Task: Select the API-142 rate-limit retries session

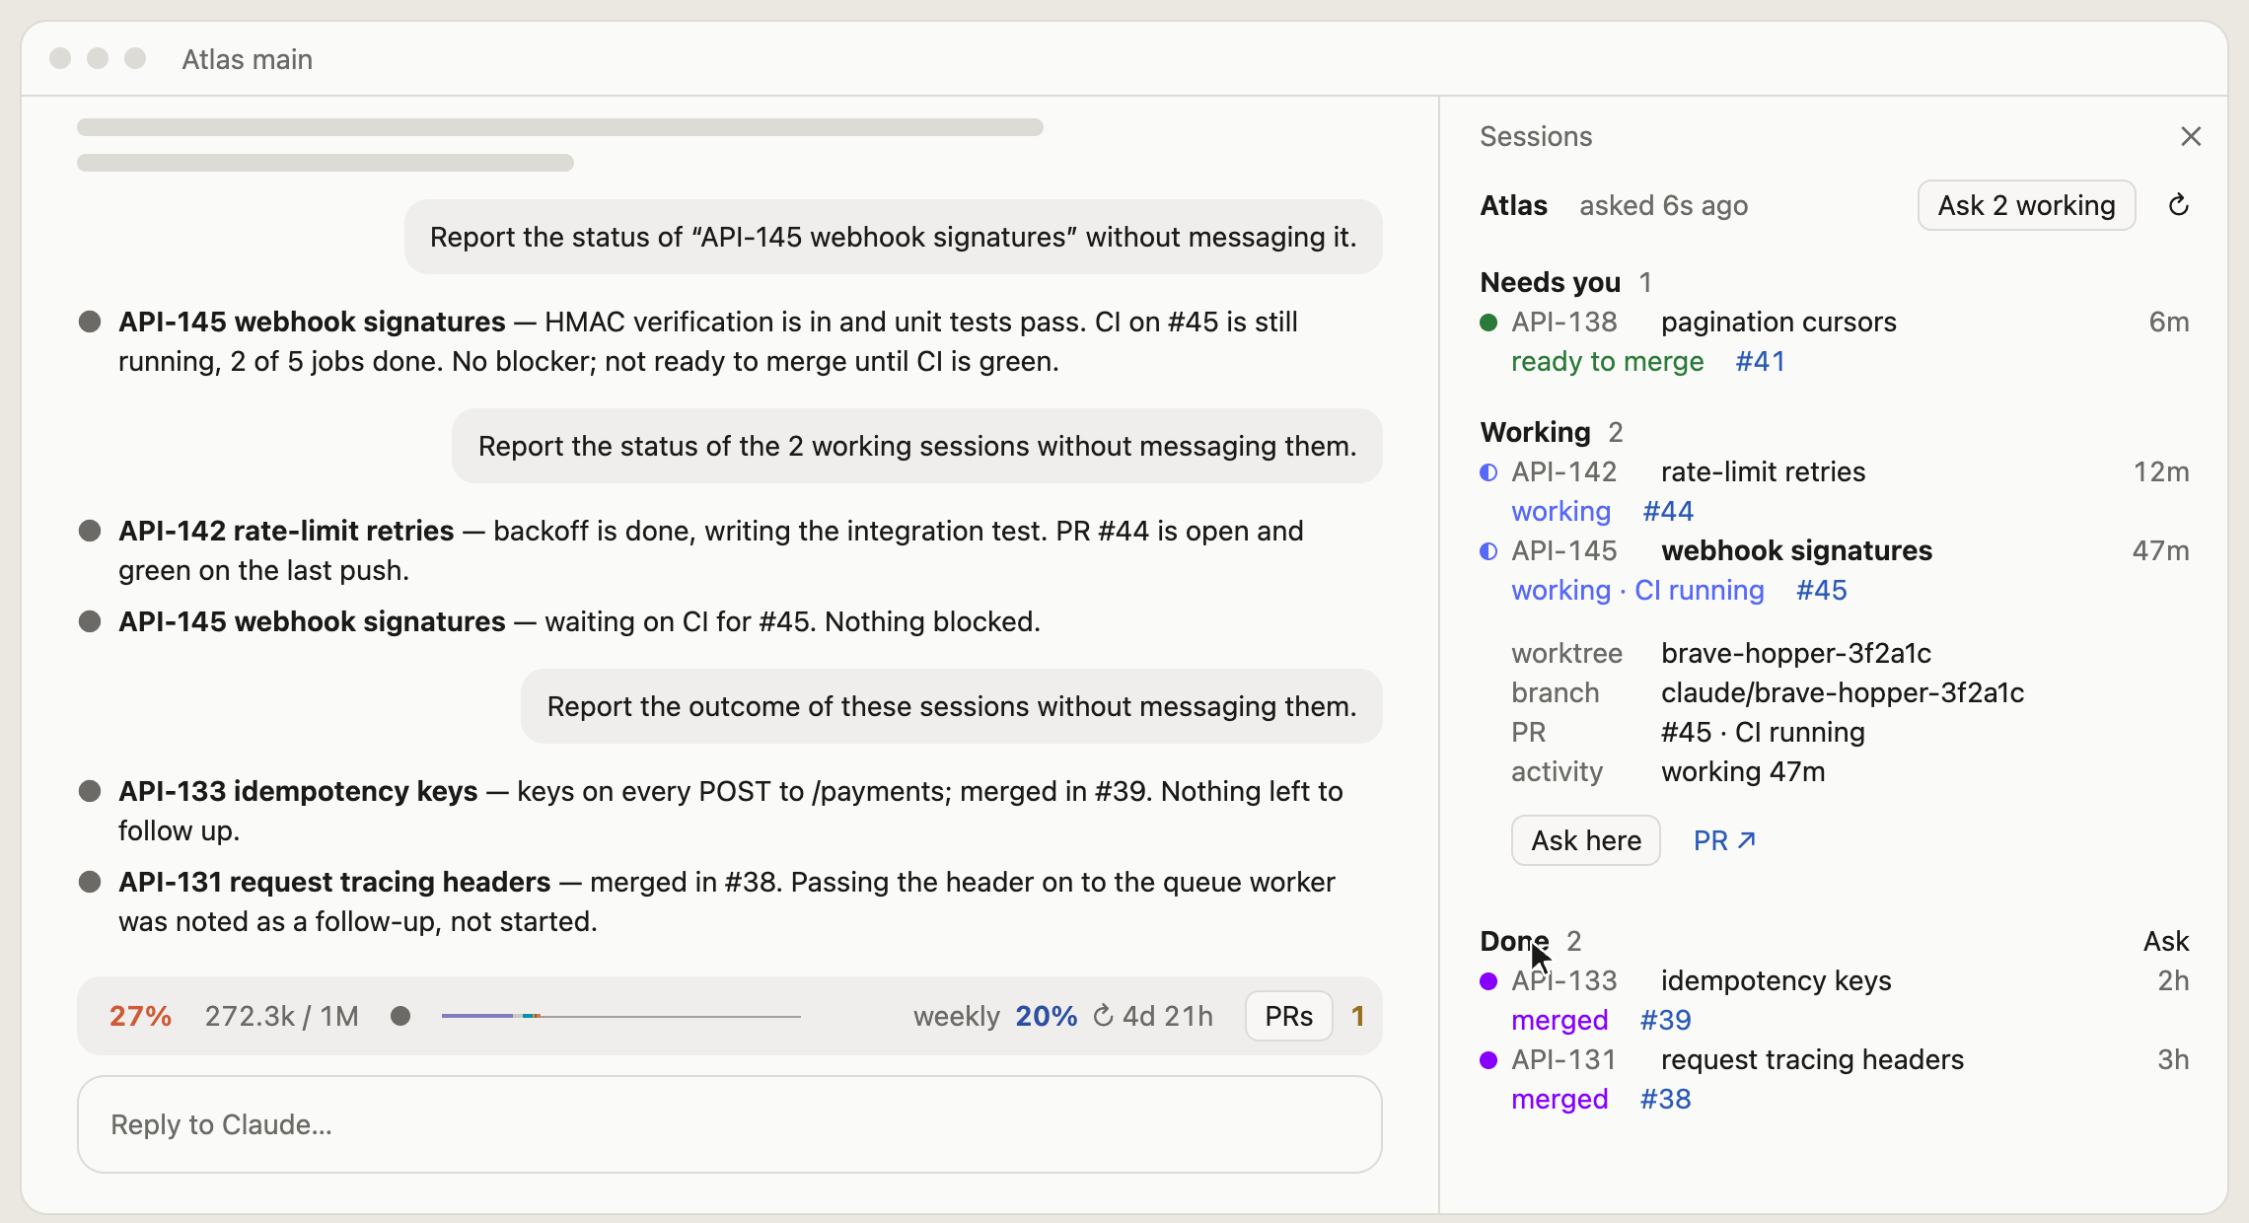Action: pos(1835,491)
